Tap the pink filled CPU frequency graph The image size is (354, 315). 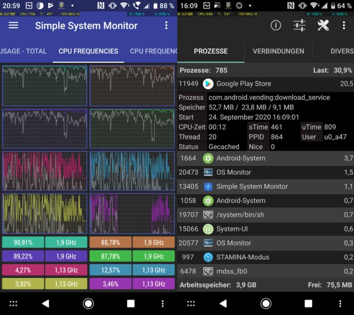click(x=45, y=171)
